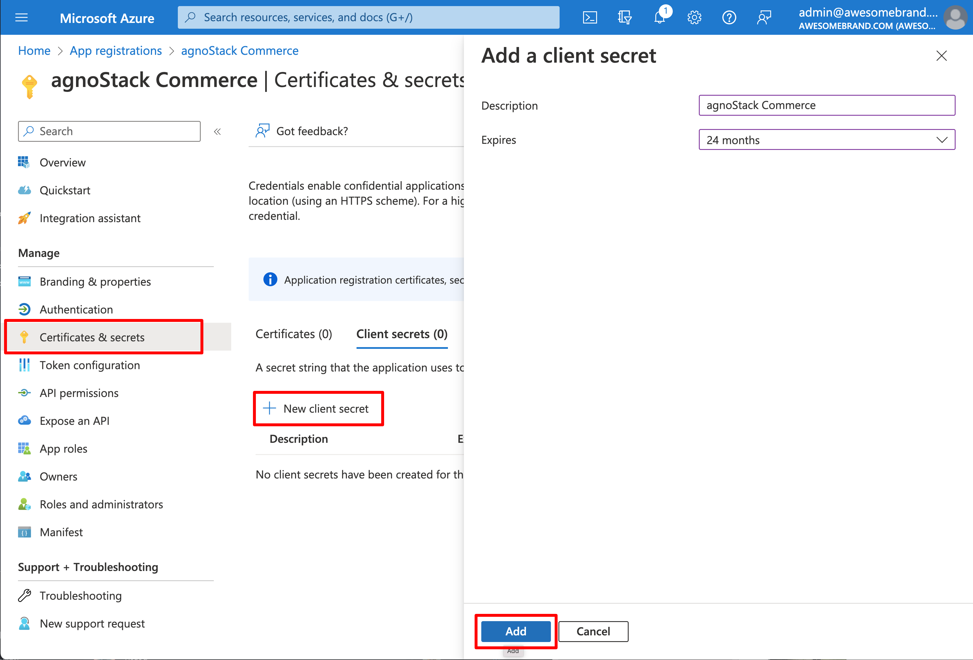Focus the Description input field
The image size is (973, 660).
point(826,105)
